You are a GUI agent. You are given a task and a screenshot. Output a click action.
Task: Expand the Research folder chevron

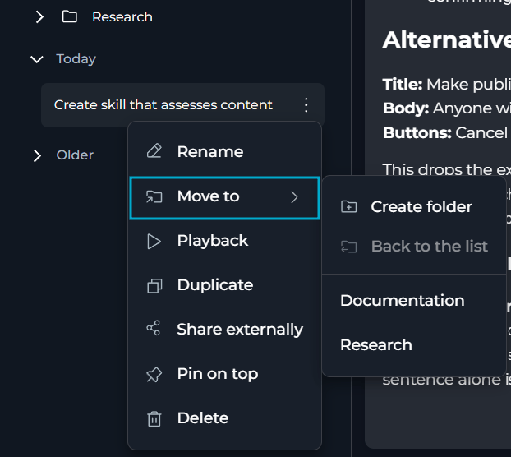pyautogui.click(x=39, y=17)
